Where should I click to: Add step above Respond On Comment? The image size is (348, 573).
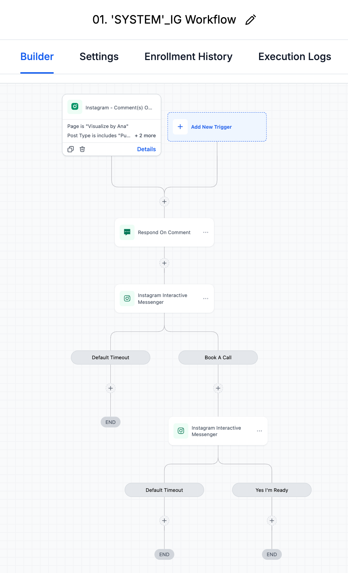[164, 202]
